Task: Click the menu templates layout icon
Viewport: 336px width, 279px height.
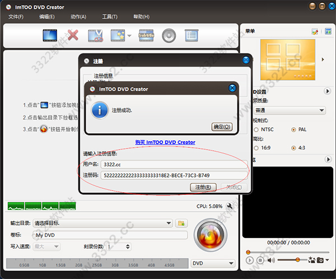Action: coord(328,31)
